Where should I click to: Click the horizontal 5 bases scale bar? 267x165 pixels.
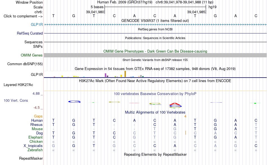[155, 7]
